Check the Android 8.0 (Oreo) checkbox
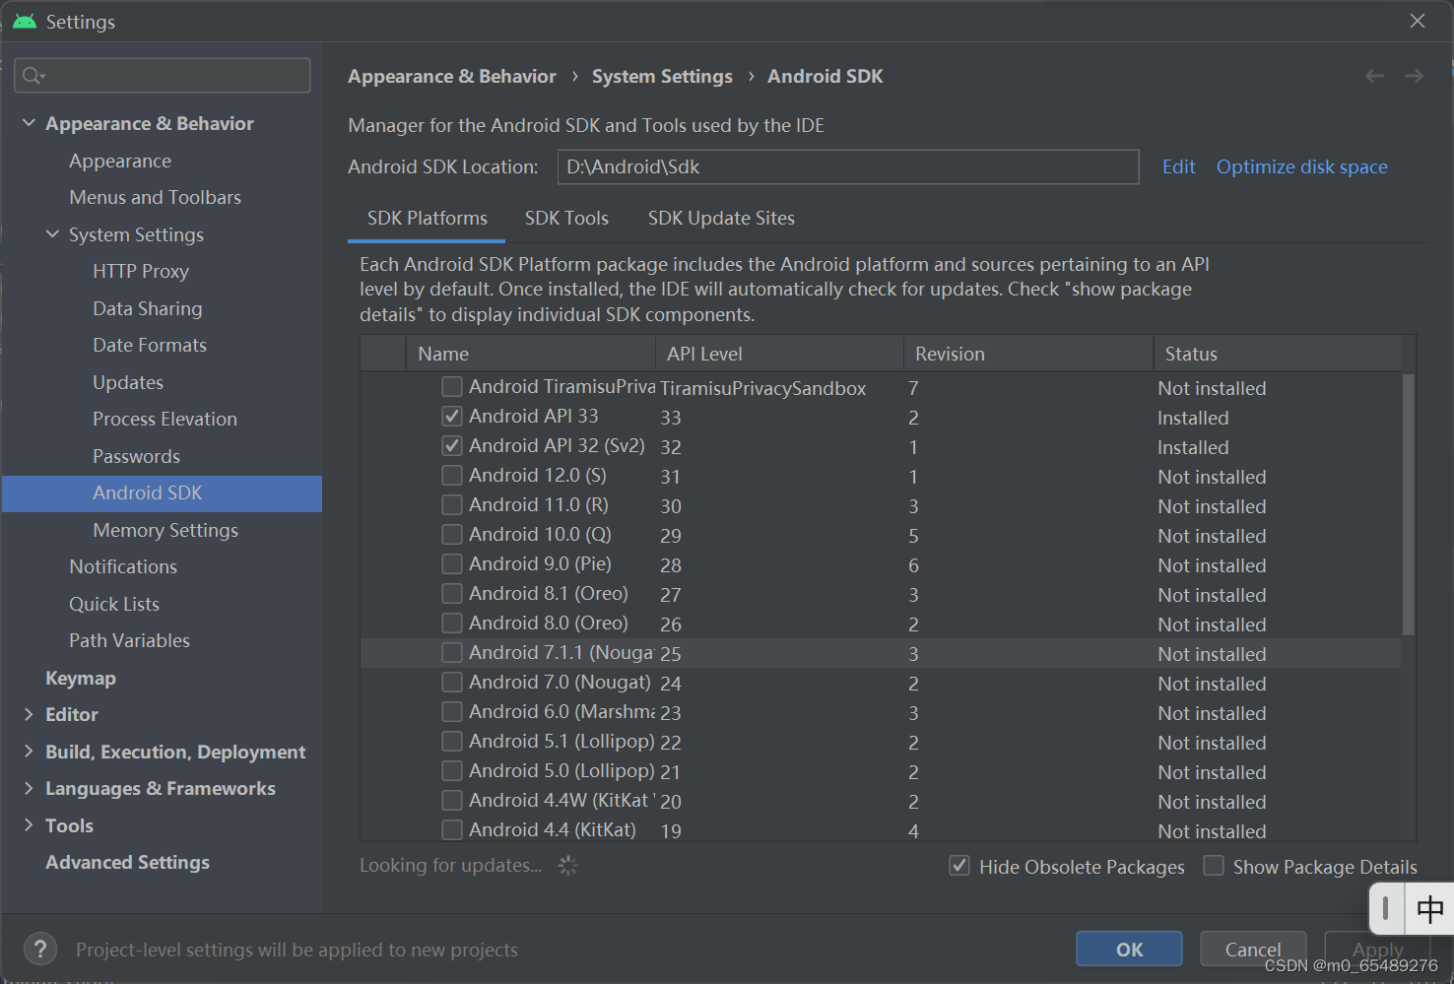This screenshot has height=984, width=1454. pyautogui.click(x=452, y=623)
